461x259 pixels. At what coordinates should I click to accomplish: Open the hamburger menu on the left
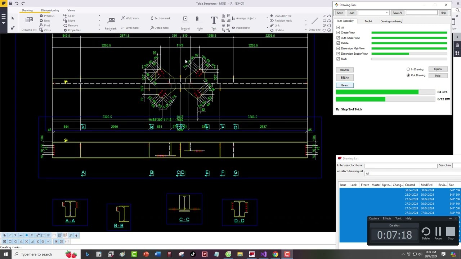coord(3,17)
